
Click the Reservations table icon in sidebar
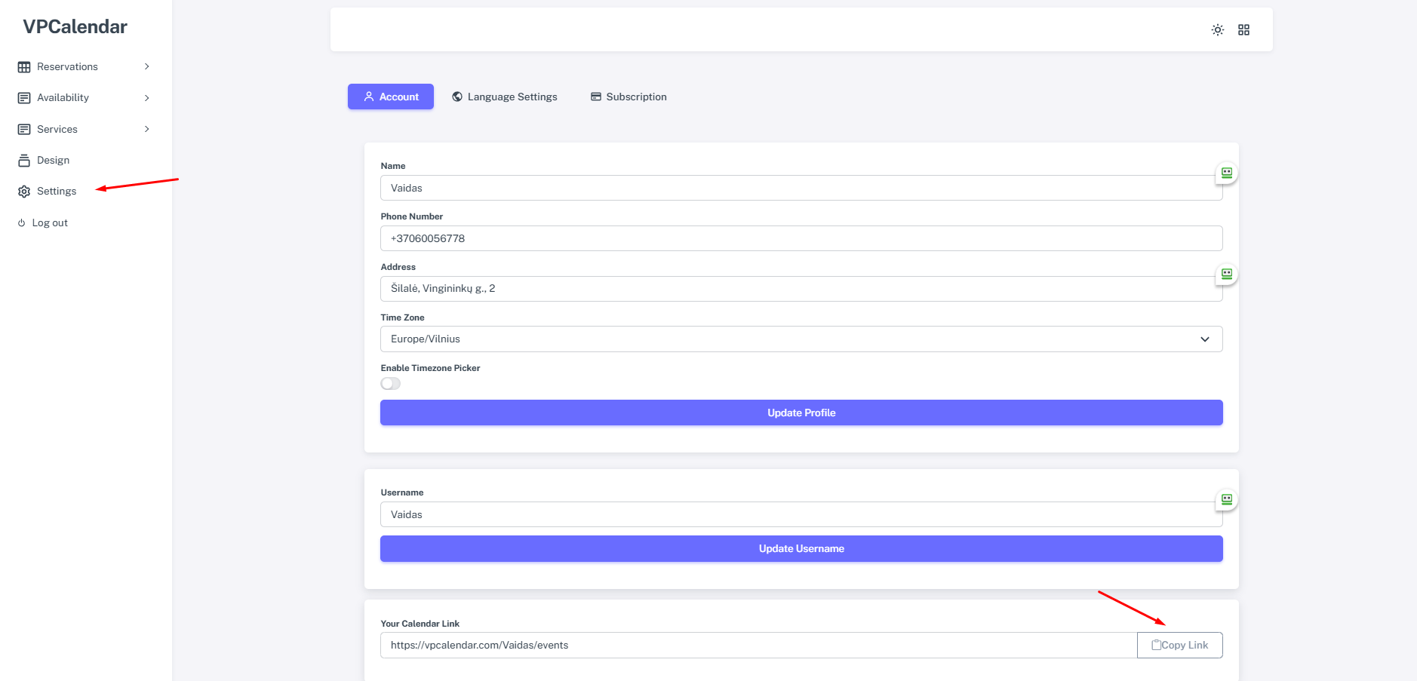[24, 67]
